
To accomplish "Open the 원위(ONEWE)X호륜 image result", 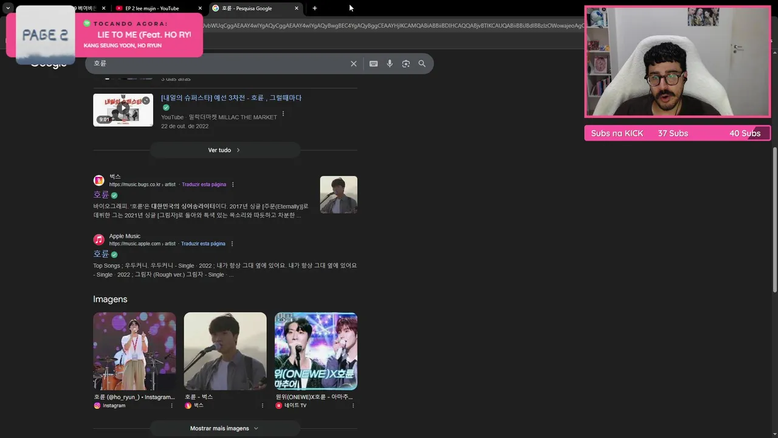I will click(316, 351).
